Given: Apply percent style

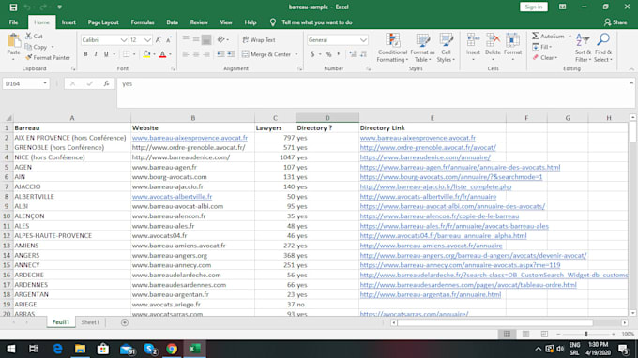Looking at the screenshot, I should coord(328,54).
